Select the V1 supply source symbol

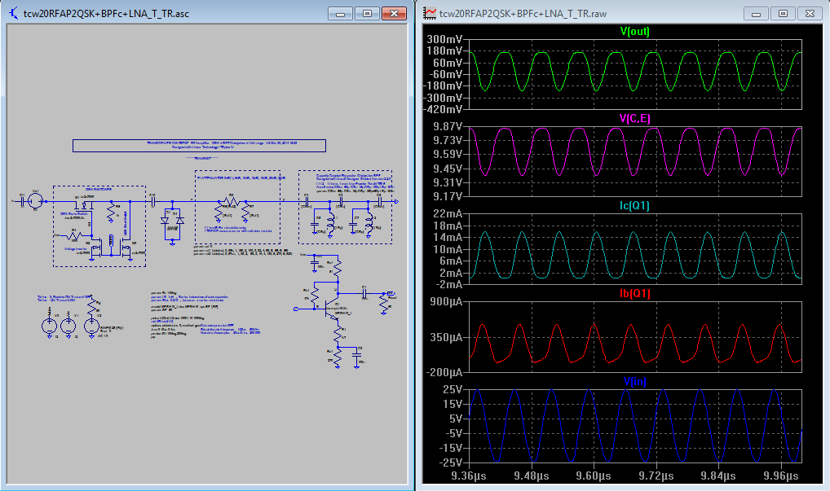(x=69, y=326)
